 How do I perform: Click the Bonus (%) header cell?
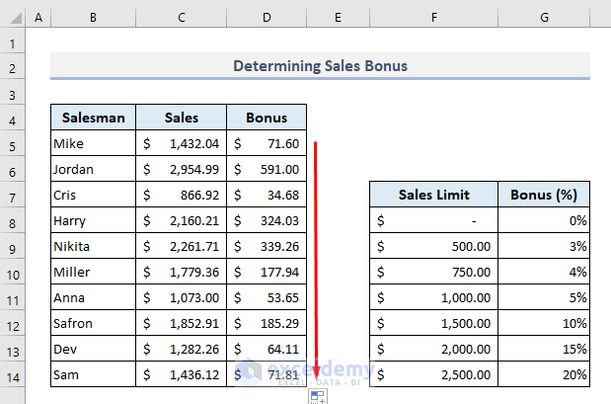pos(543,195)
